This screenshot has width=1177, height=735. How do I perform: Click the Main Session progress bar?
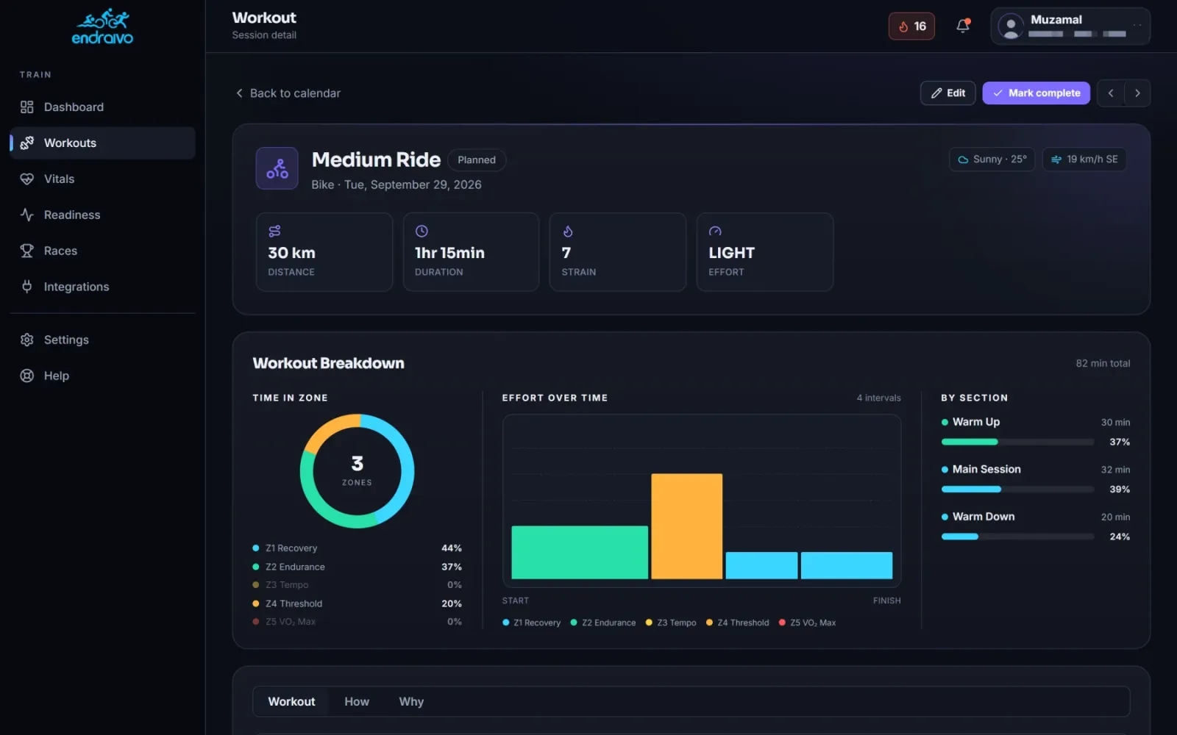pos(1017,490)
